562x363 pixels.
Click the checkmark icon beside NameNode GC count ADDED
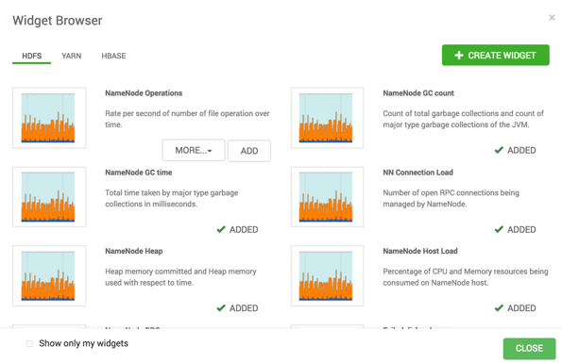pyautogui.click(x=499, y=150)
